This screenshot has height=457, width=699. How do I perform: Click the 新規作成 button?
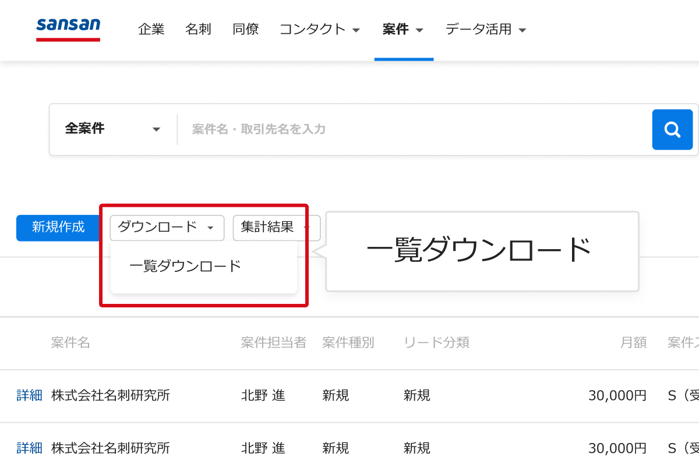[58, 228]
